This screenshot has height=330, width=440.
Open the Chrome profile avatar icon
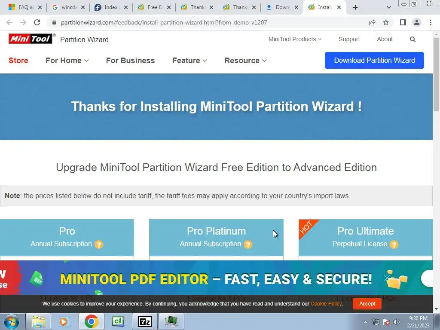pos(417,22)
